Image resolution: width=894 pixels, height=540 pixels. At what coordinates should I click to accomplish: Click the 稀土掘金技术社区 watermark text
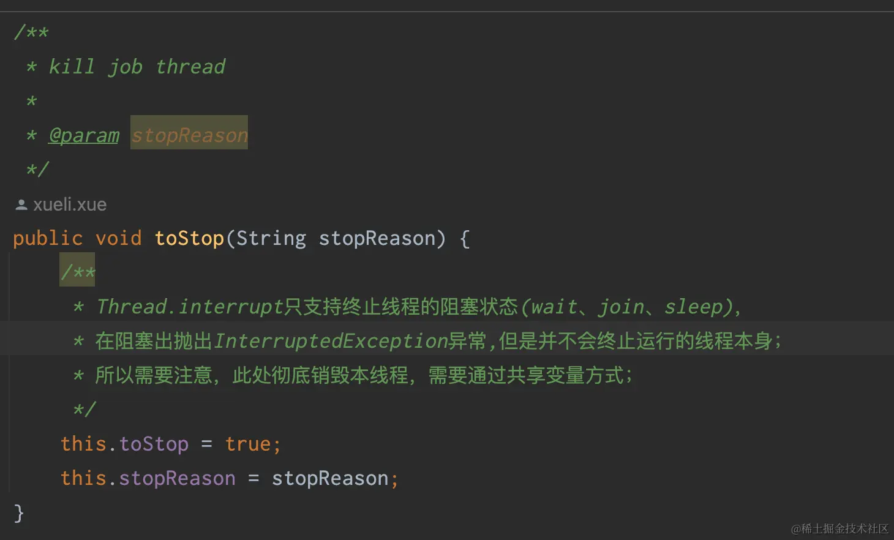[845, 528]
